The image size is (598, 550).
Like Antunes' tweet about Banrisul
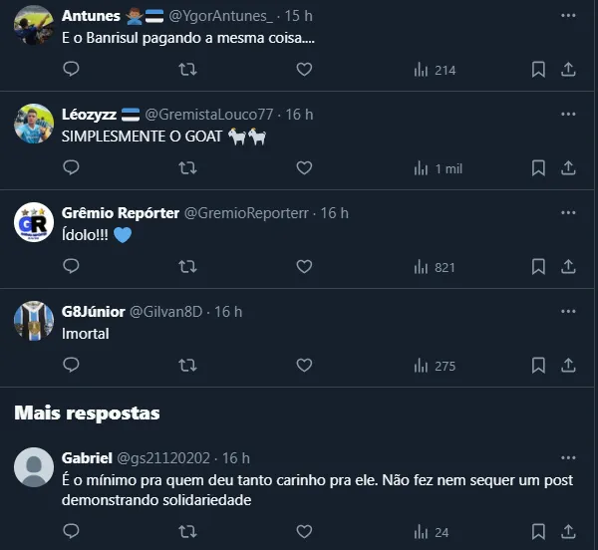[x=304, y=70]
